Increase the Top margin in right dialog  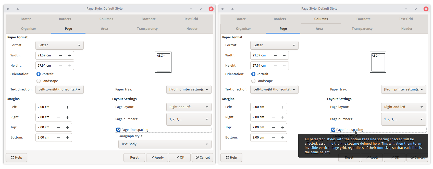pyautogui.click(x=282, y=127)
